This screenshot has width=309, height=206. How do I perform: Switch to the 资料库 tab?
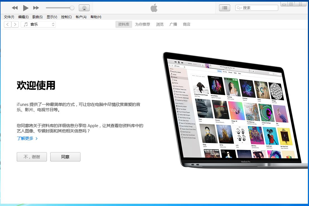pos(123,24)
